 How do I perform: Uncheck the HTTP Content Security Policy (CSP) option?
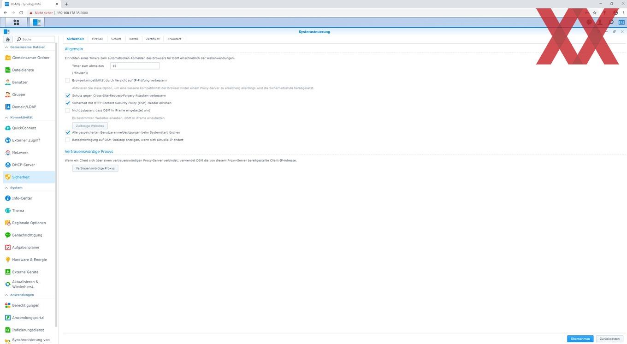click(x=68, y=103)
